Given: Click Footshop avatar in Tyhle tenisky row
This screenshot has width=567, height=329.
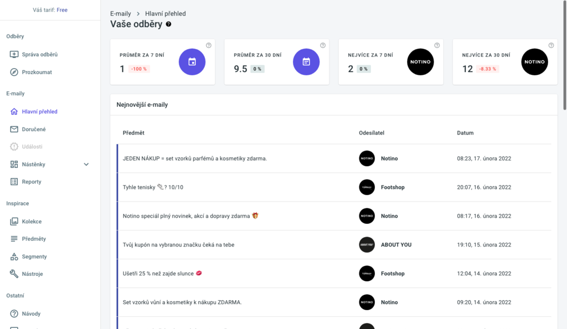Looking at the screenshot, I should click(367, 187).
